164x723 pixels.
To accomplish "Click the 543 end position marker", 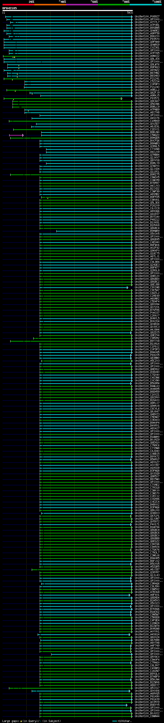I will (129, 13).
